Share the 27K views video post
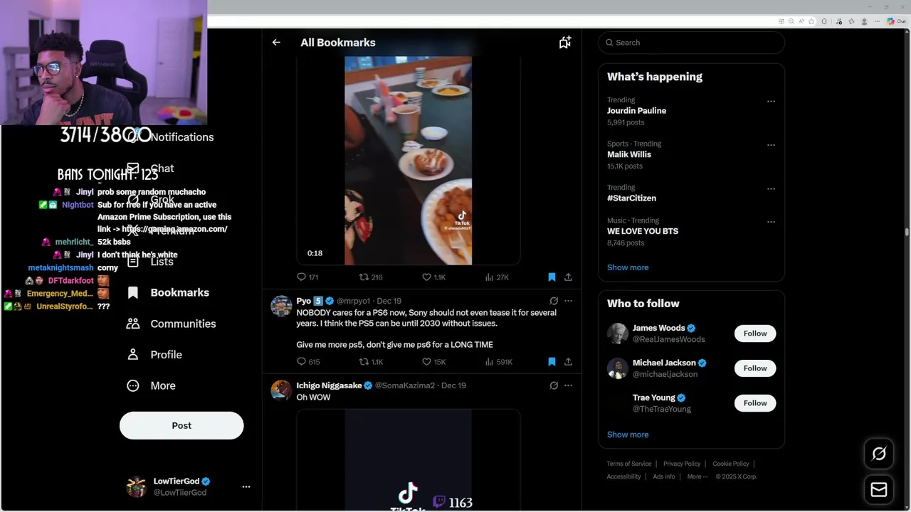 (x=568, y=277)
